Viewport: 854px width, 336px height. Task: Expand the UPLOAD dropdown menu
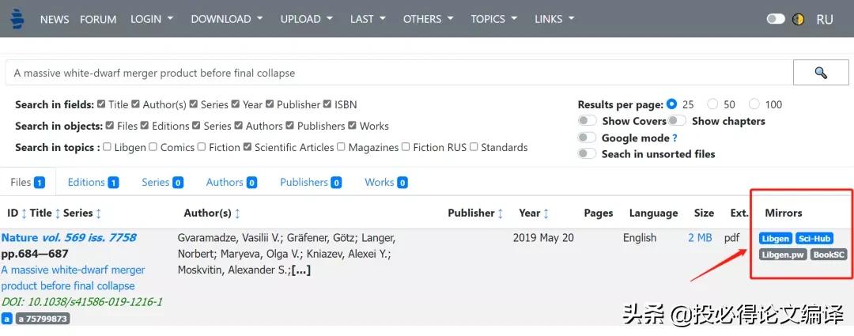point(306,19)
